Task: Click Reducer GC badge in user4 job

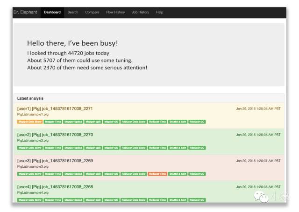Action: tap(197, 200)
